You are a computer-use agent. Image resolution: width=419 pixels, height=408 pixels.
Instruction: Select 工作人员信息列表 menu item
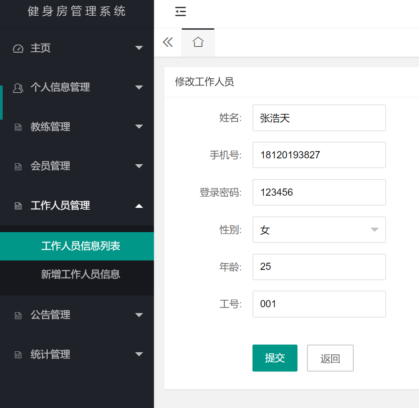pyautogui.click(x=81, y=246)
